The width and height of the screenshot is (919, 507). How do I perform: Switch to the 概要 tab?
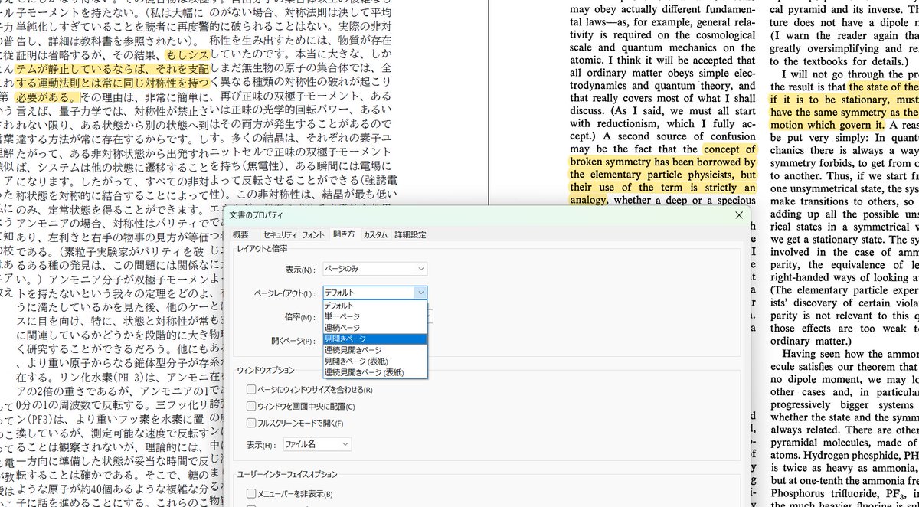click(x=240, y=234)
